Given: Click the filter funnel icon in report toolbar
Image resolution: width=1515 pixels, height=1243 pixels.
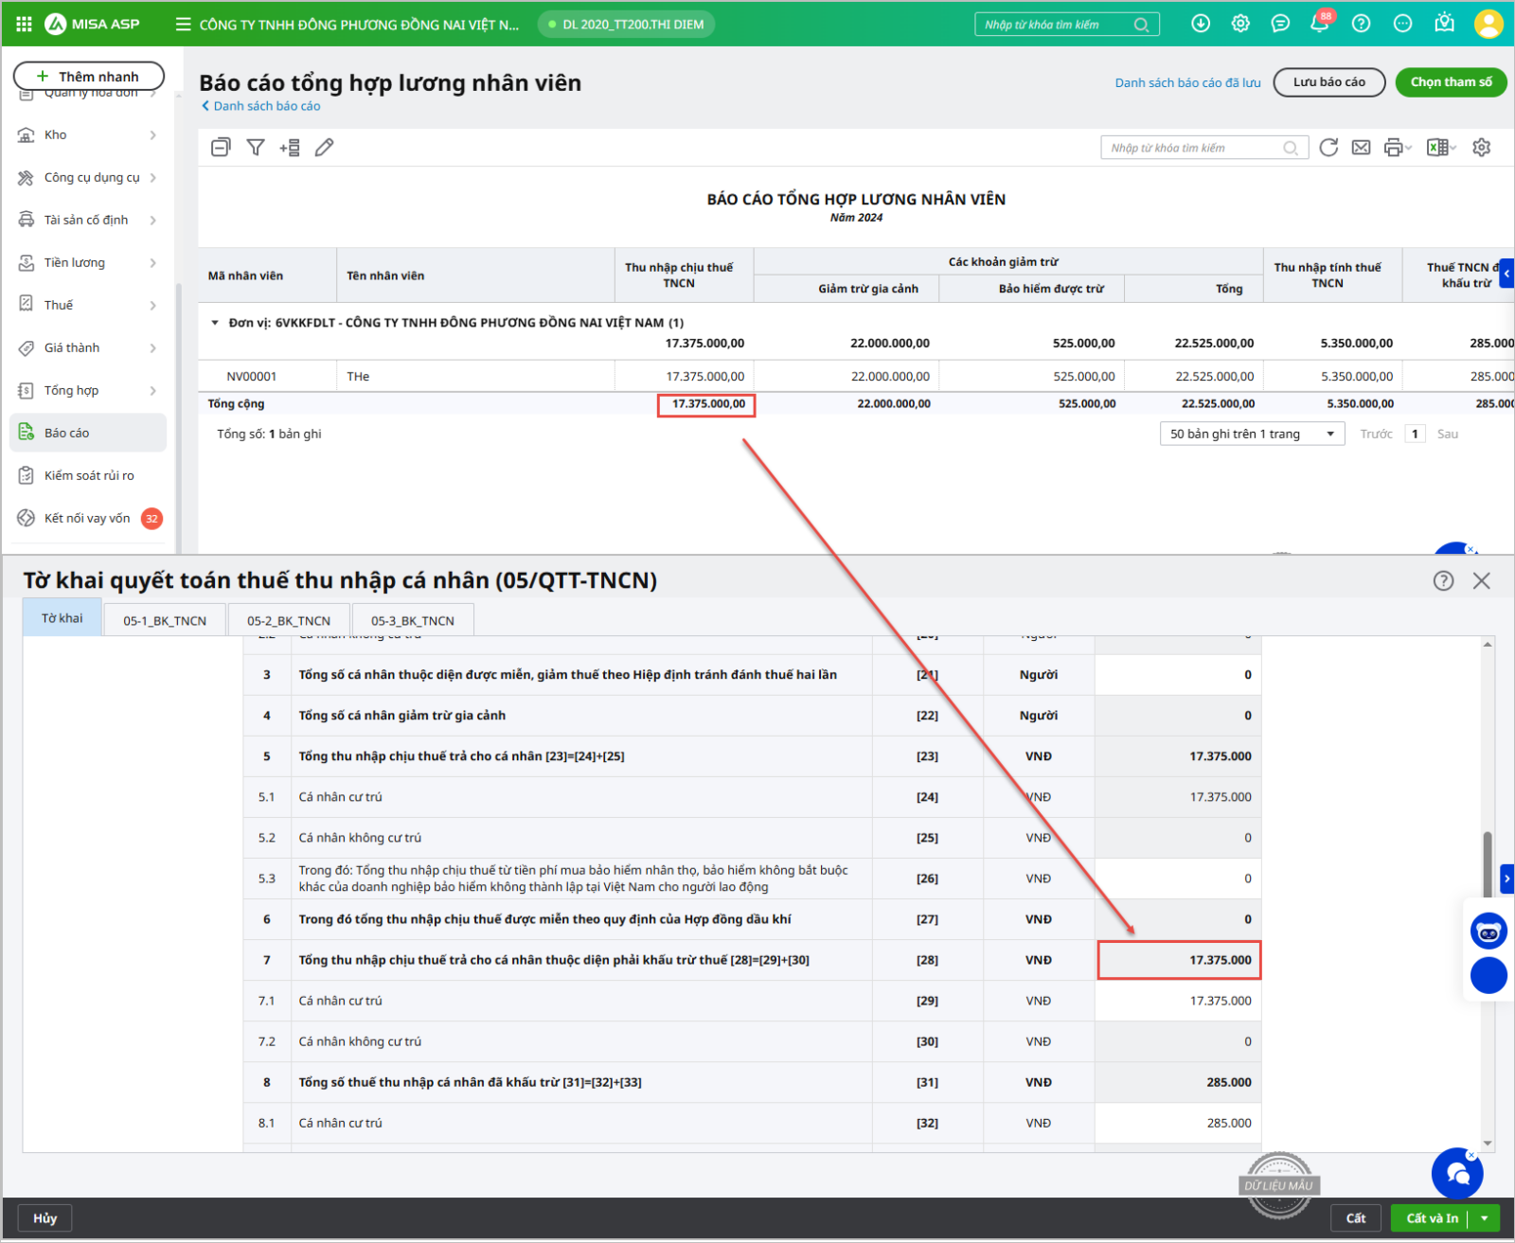Looking at the screenshot, I should point(256,148).
